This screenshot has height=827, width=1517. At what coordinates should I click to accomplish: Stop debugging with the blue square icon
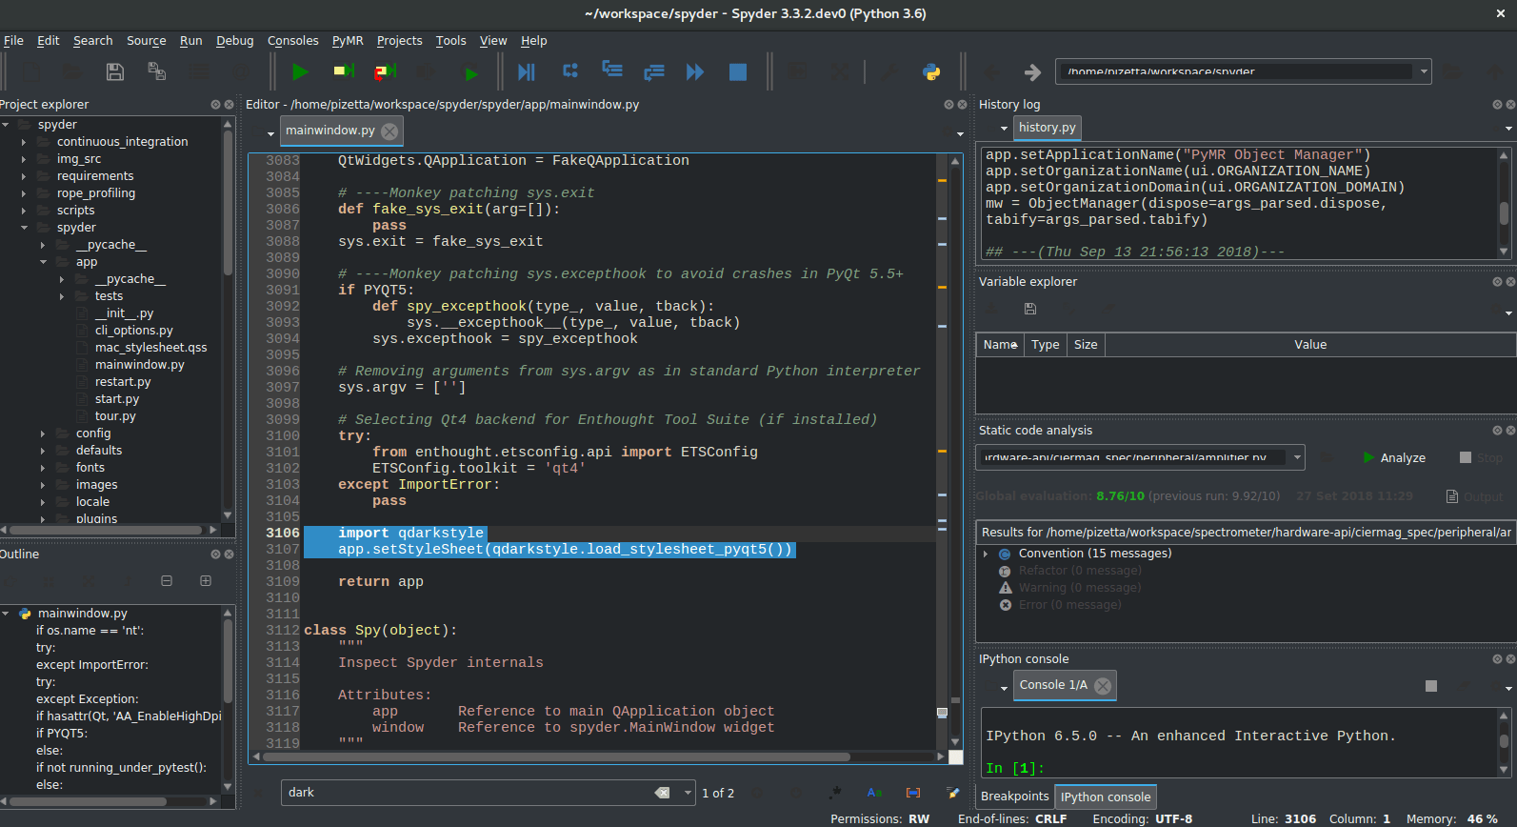738,71
